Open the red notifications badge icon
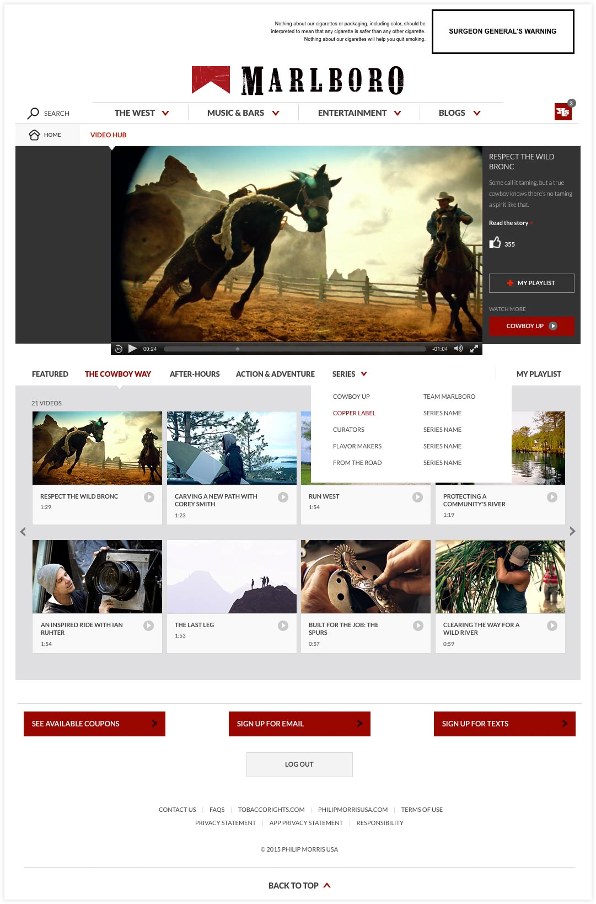The height and width of the screenshot is (904, 596). (563, 111)
